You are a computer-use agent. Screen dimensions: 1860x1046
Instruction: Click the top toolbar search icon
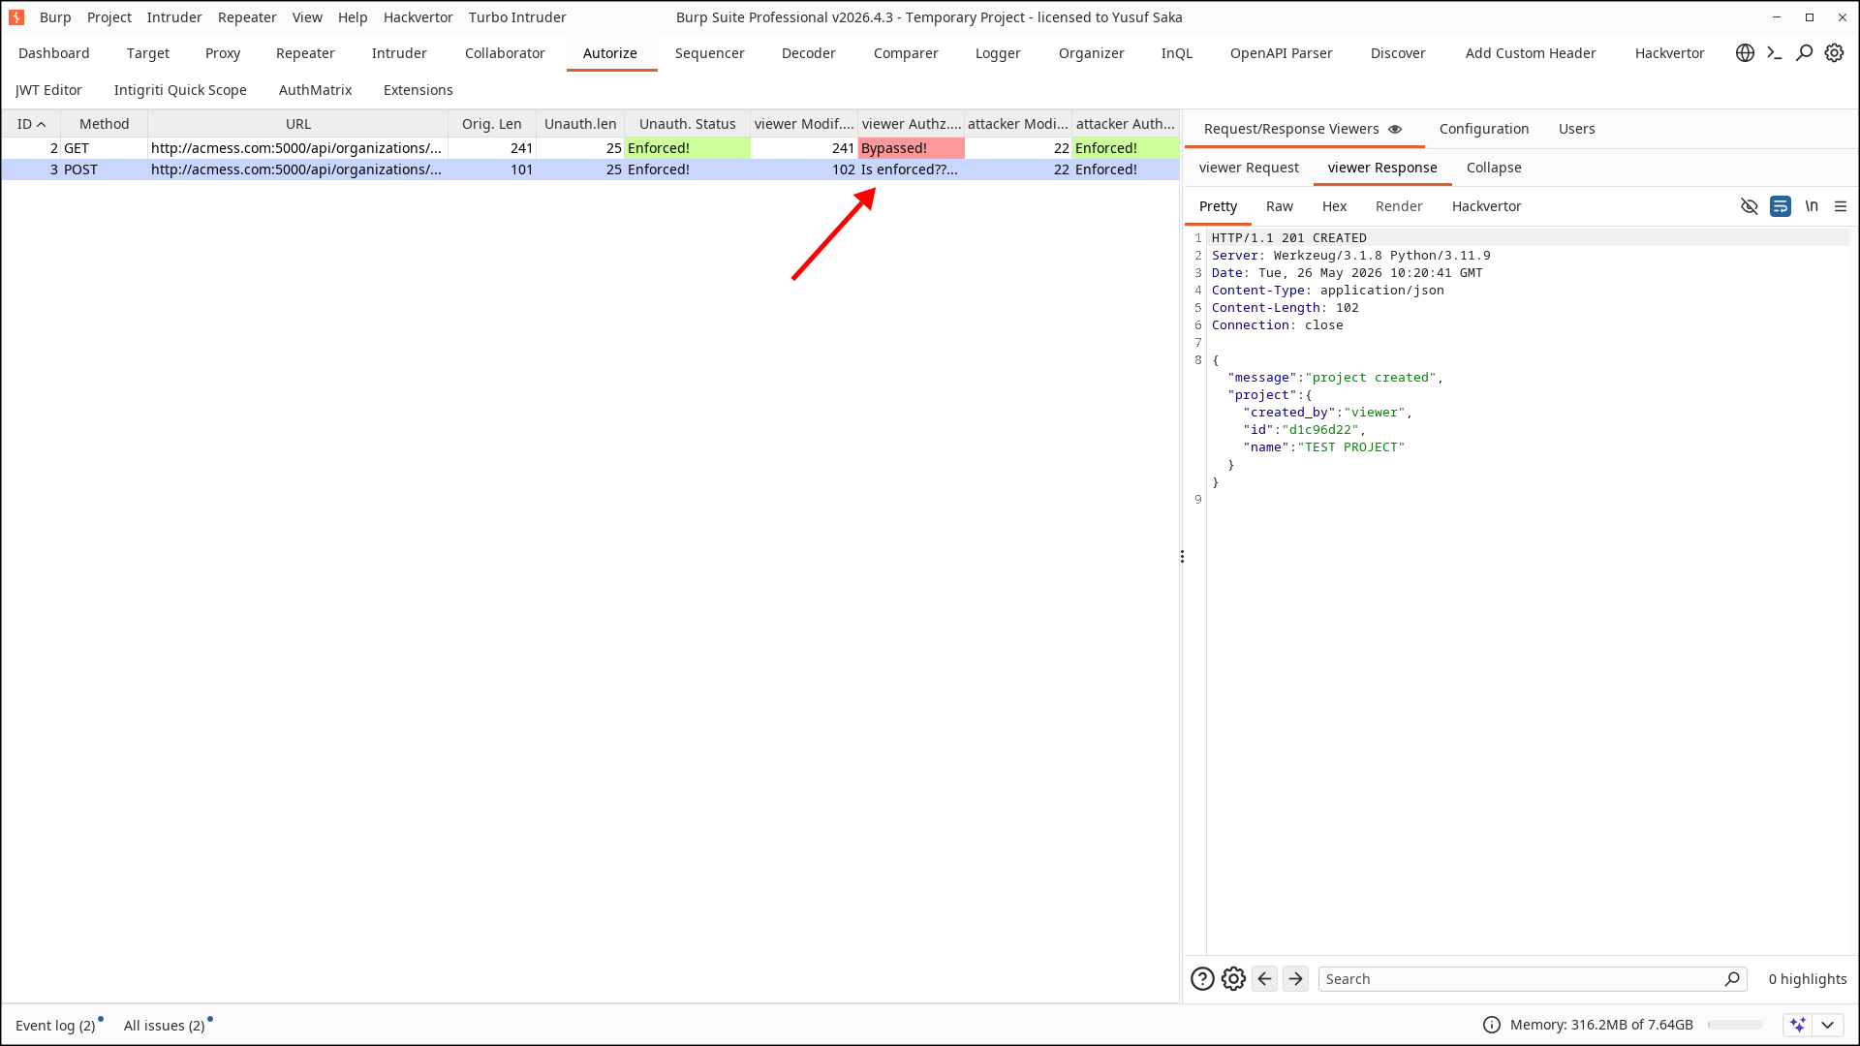1804,53
